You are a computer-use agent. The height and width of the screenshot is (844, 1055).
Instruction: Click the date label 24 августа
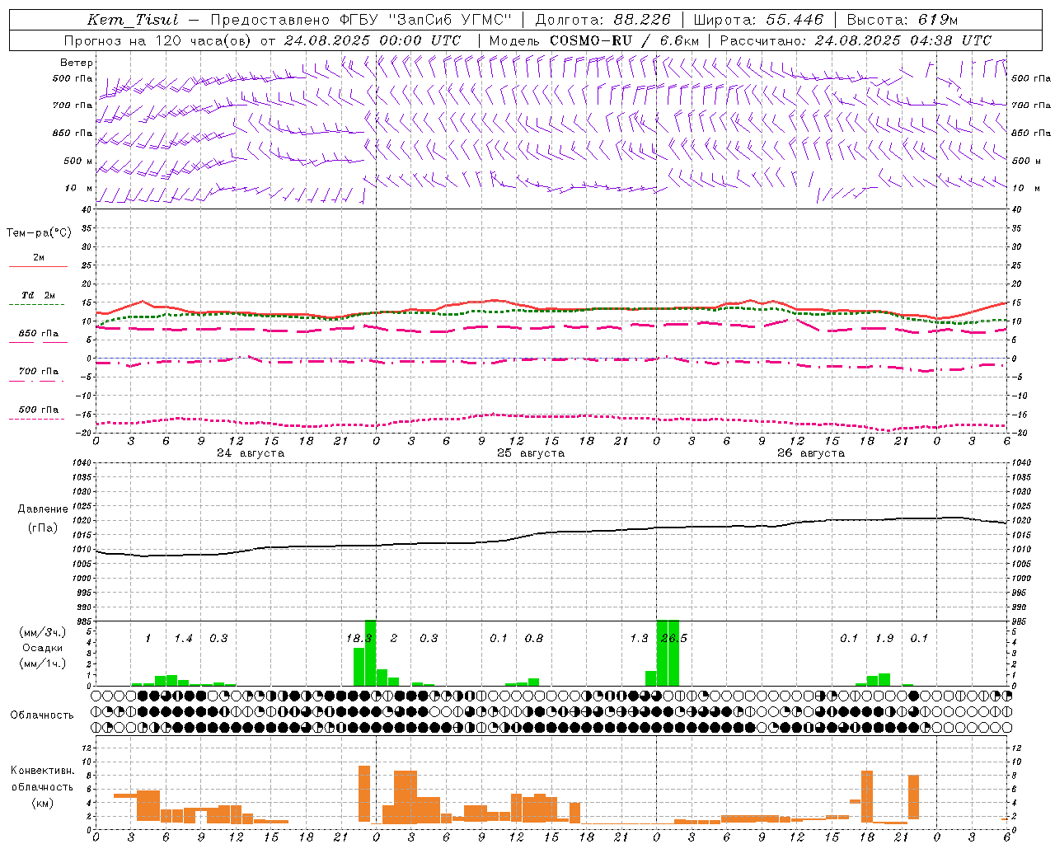click(x=251, y=453)
